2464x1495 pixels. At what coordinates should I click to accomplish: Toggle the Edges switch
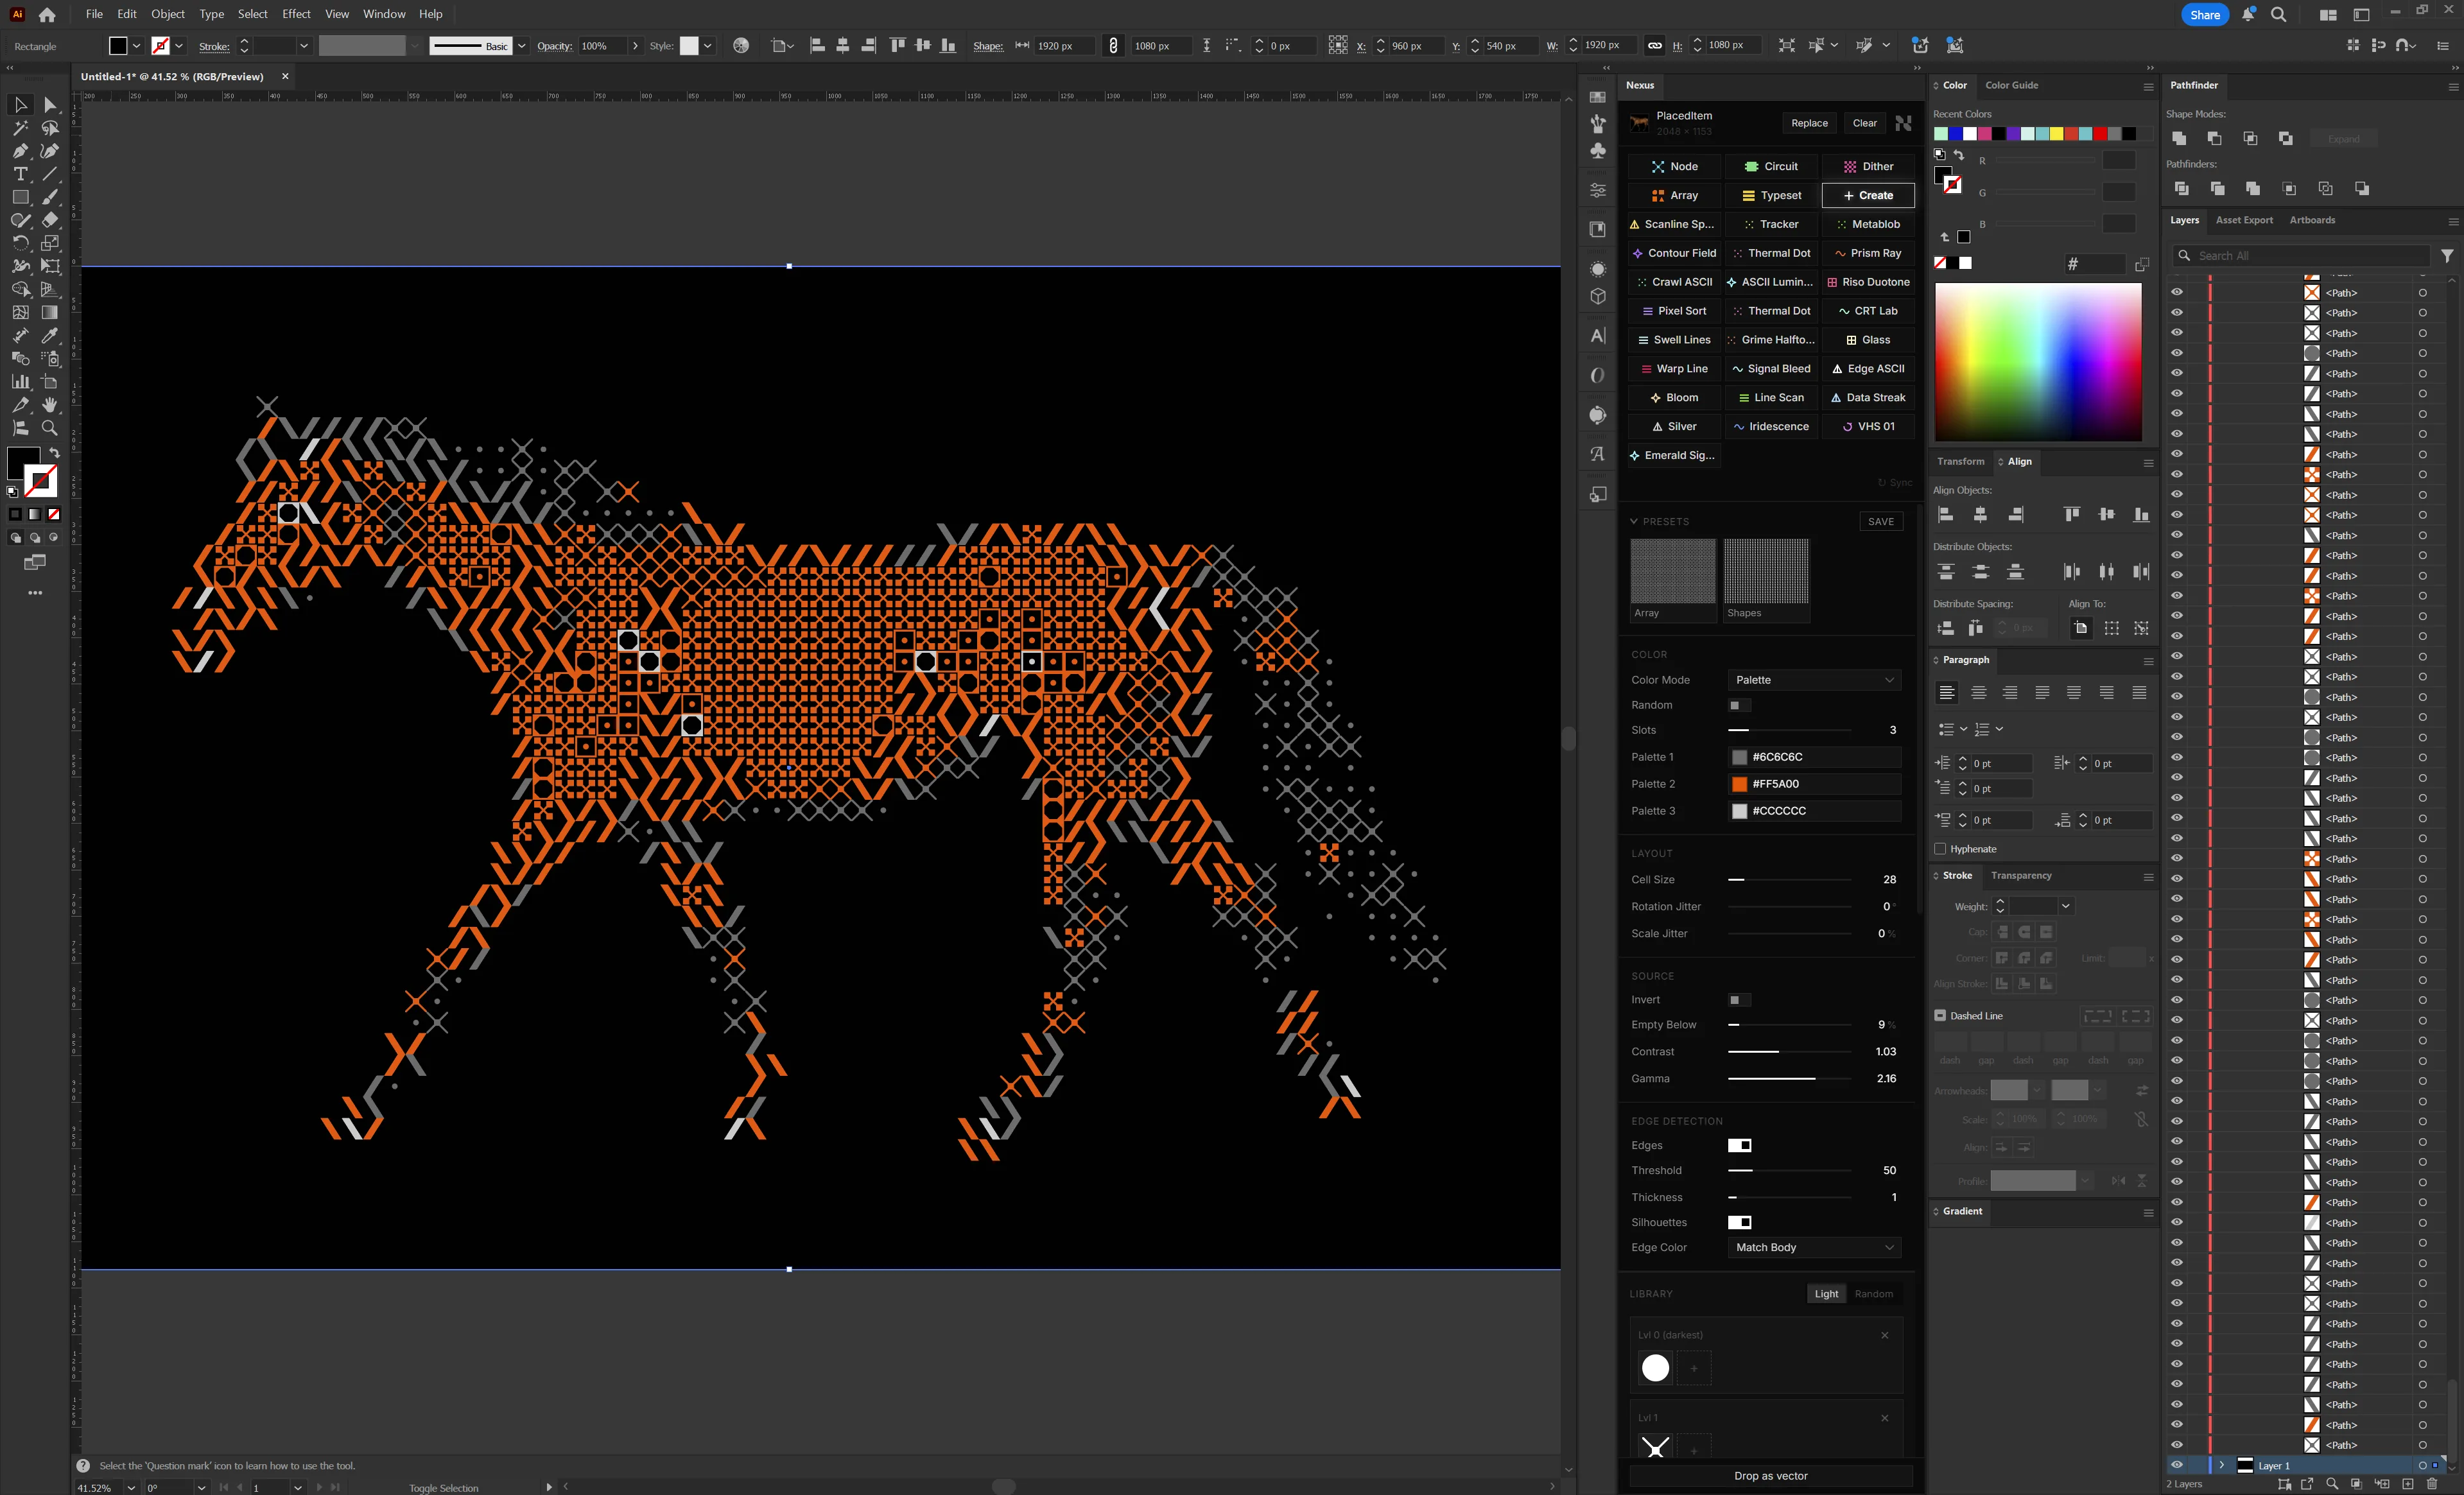click(x=1739, y=1145)
